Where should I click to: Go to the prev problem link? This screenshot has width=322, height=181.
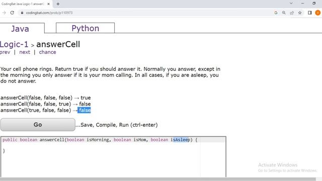click(5, 52)
